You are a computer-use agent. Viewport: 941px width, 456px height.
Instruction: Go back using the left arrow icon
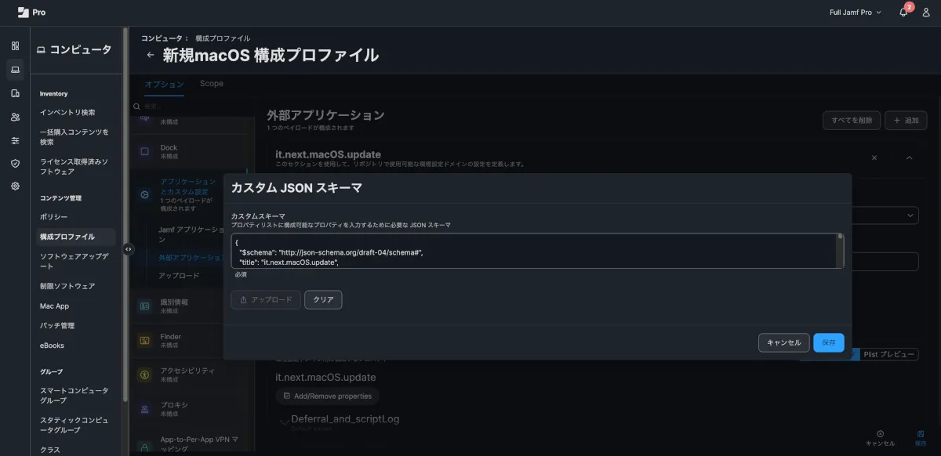151,56
